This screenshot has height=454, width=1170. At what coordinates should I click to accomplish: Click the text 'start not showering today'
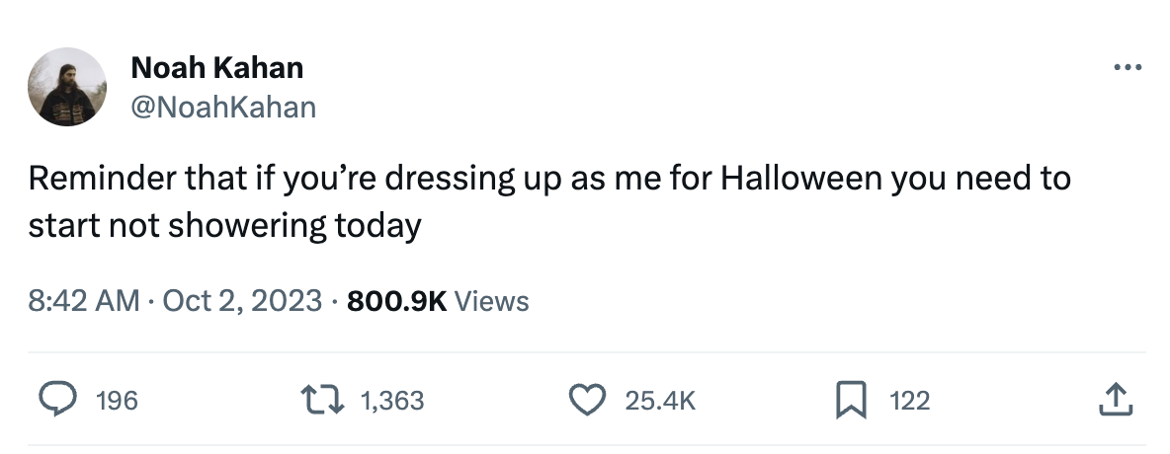pos(225,227)
